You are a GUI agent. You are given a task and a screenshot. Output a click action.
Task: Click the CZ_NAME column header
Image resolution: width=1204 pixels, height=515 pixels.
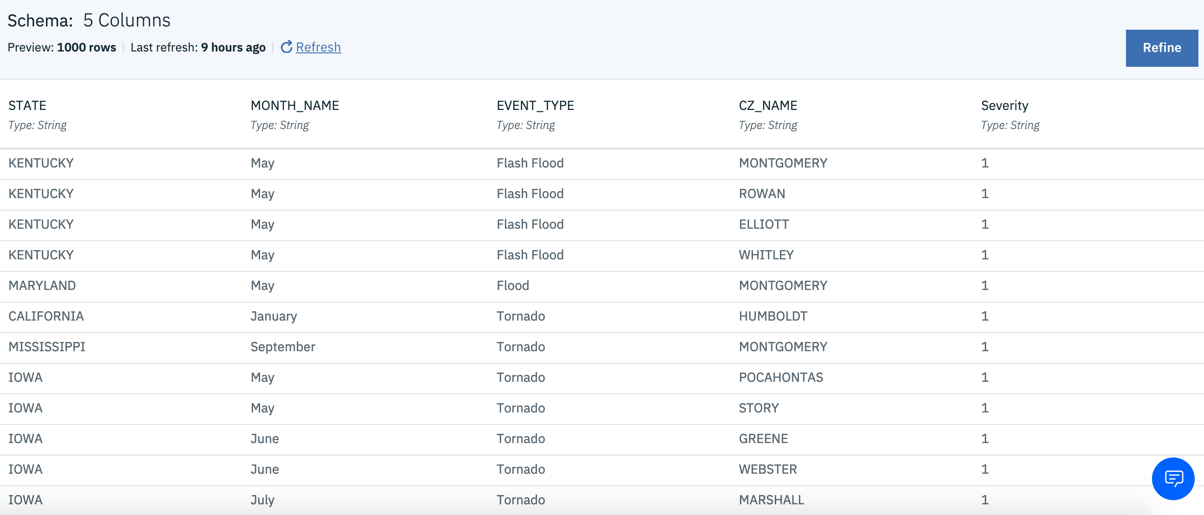click(767, 105)
